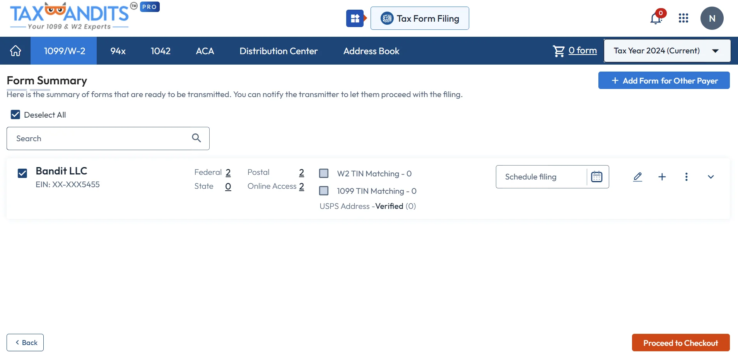The width and height of the screenshot is (738, 352).
Task: Click the notification bell icon
Action: [656, 18]
